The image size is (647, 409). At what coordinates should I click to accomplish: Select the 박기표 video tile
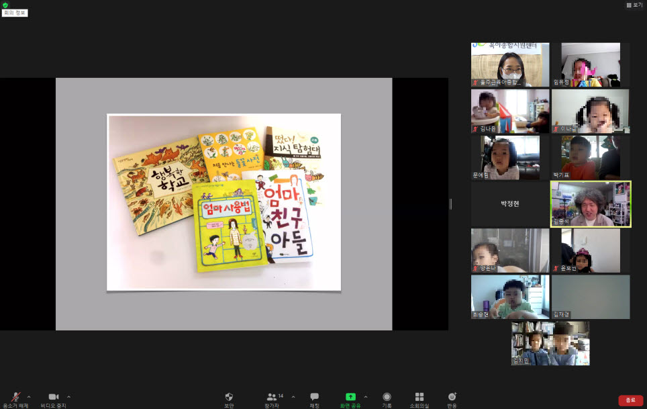coord(591,158)
